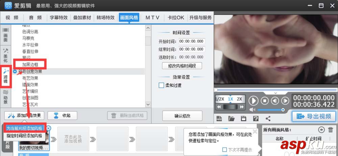Set playback speed to 2X

[x=239, y=99]
